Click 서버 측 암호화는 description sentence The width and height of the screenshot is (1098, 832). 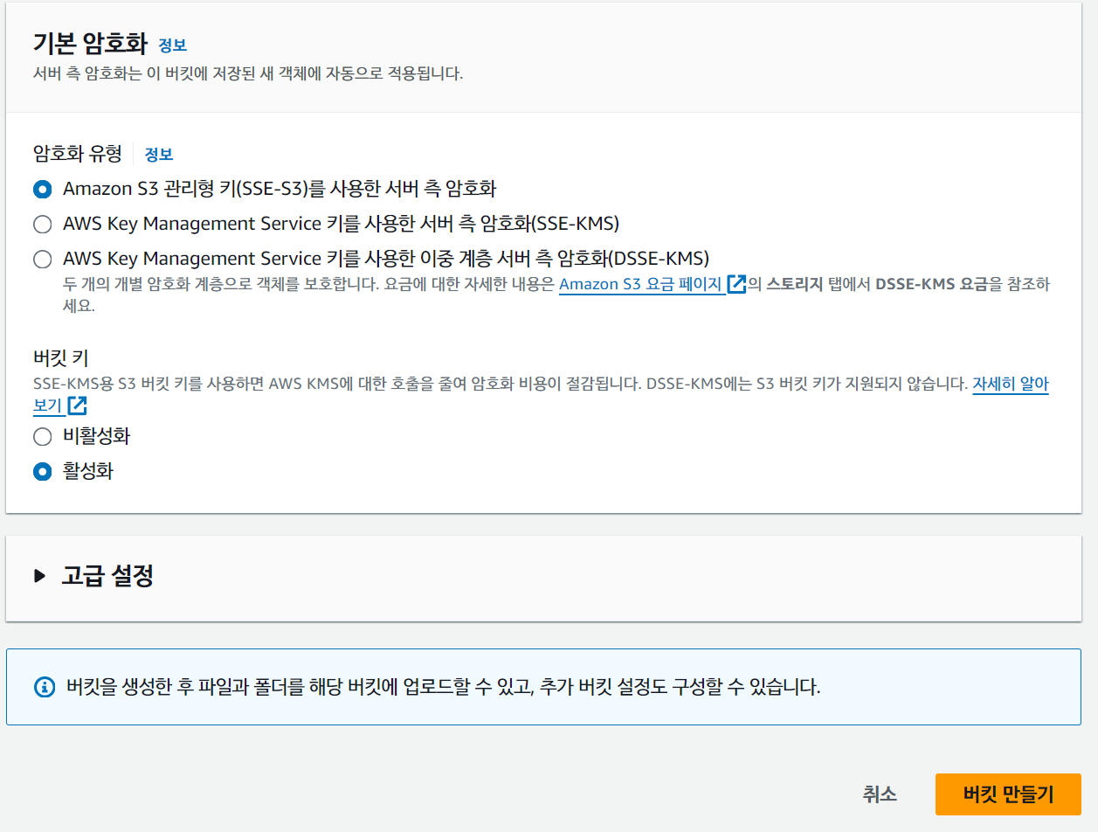coord(248,73)
